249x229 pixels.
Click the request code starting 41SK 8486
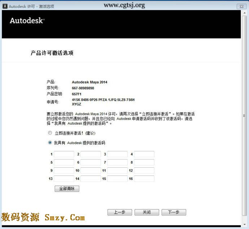click(x=103, y=100)
